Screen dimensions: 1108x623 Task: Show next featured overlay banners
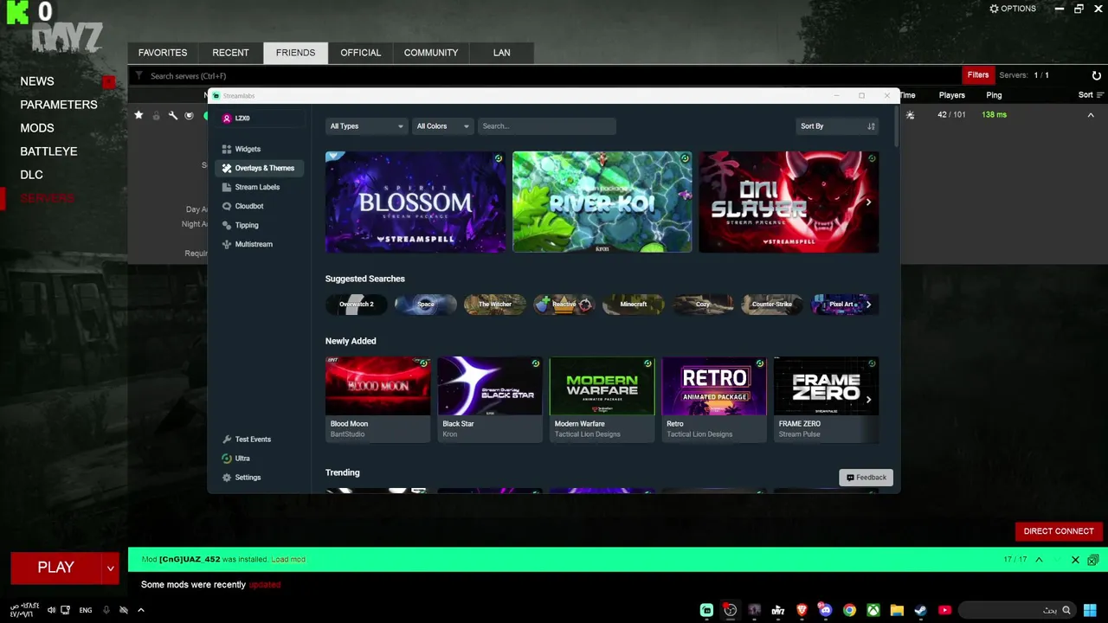[868, 202]
